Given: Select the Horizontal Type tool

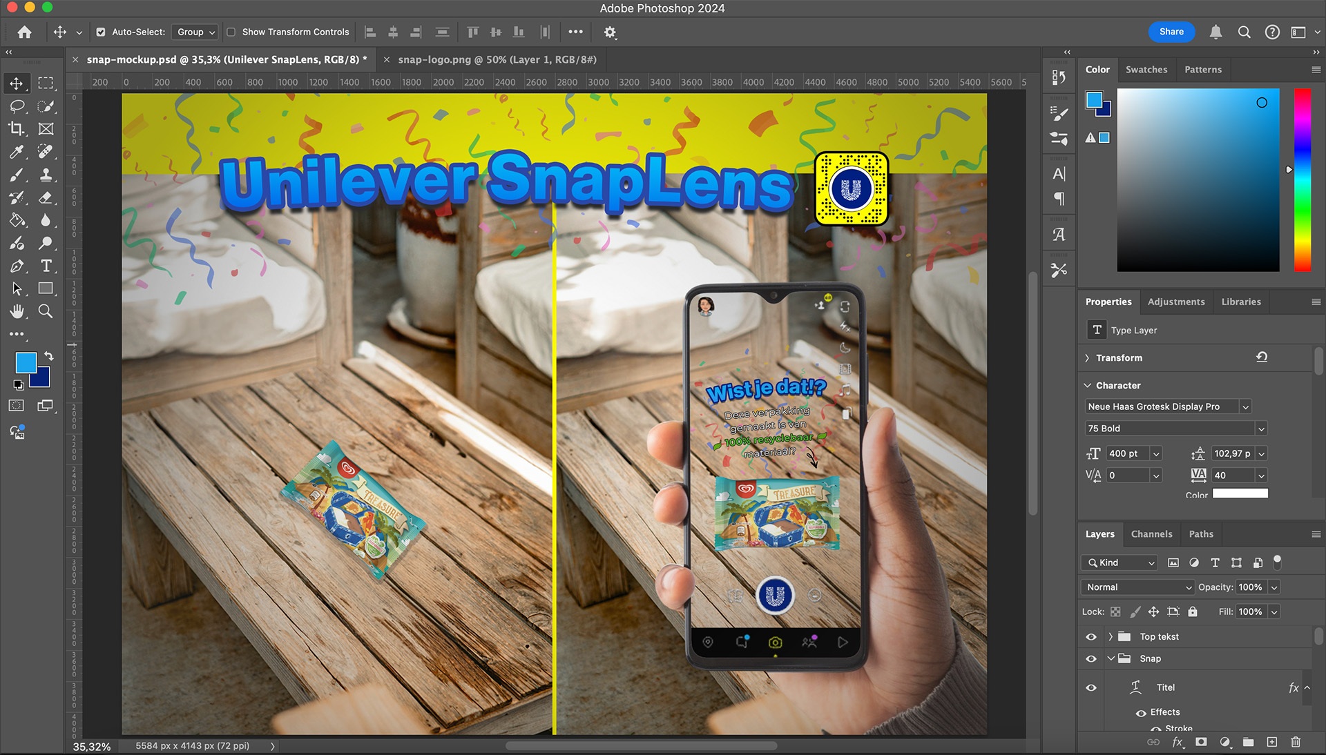Looking at the screenshot, I should point(46,266).
